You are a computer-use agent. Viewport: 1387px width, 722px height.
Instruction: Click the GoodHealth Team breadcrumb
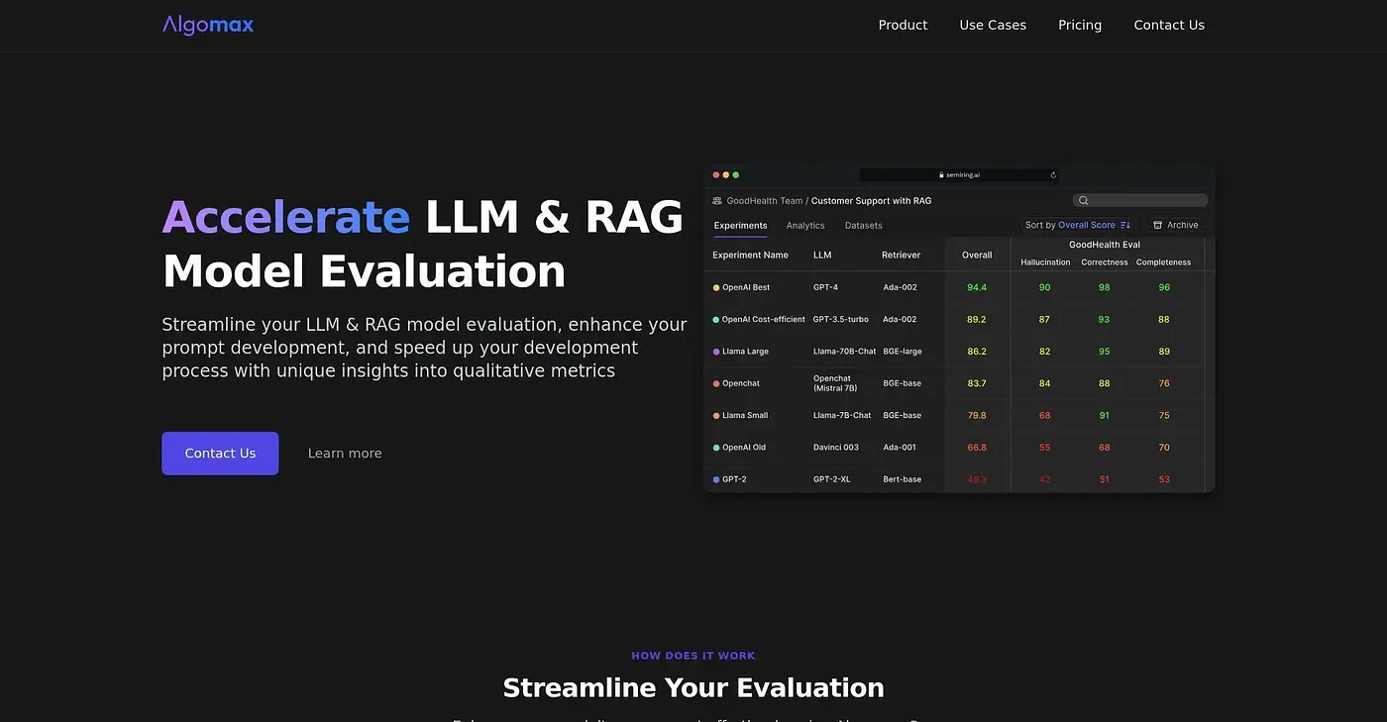click(x=765, y=201)
